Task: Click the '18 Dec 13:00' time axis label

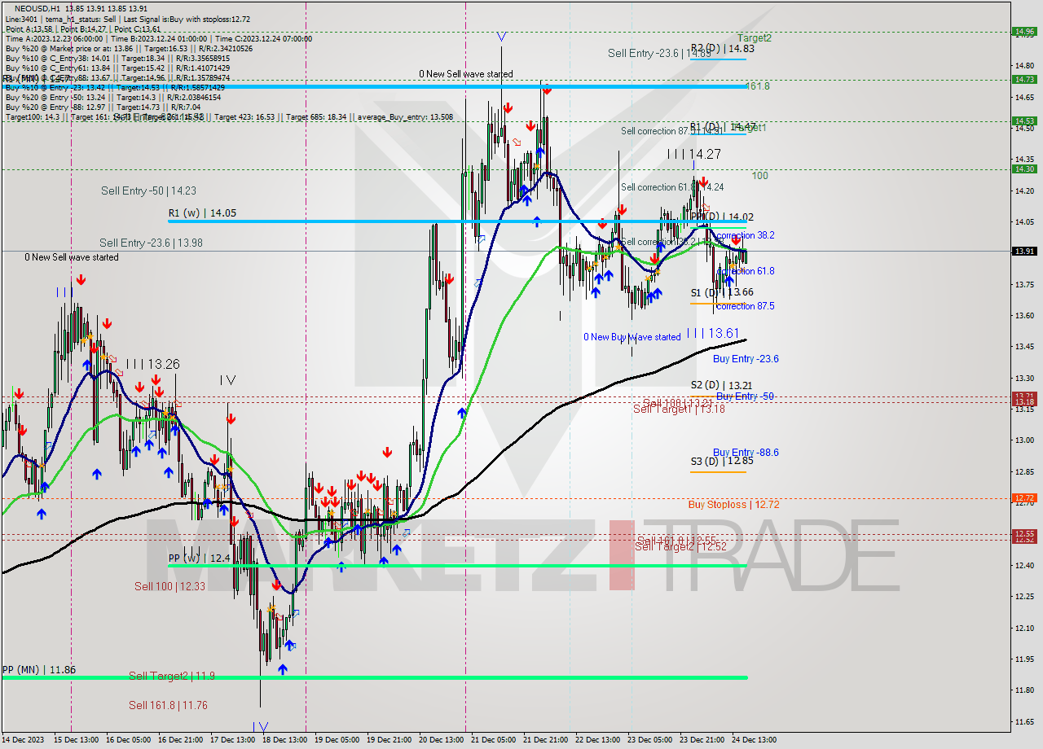Action: point(284,740)
